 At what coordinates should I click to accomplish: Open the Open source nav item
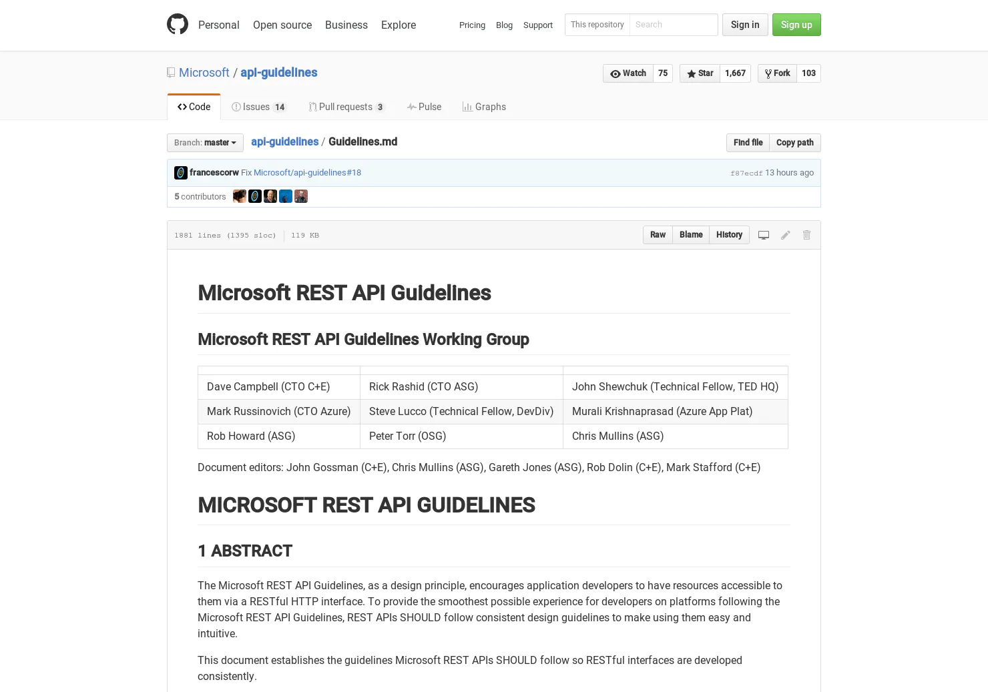(282, 25)
